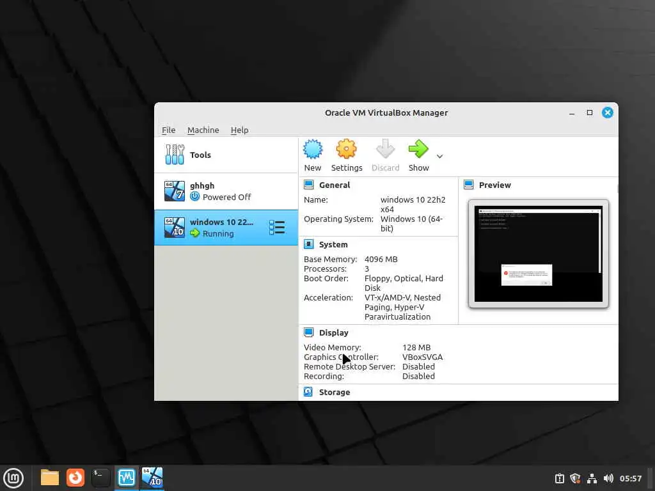Click the Preview section header
This screenshot has height=491, width=655.
494,185
